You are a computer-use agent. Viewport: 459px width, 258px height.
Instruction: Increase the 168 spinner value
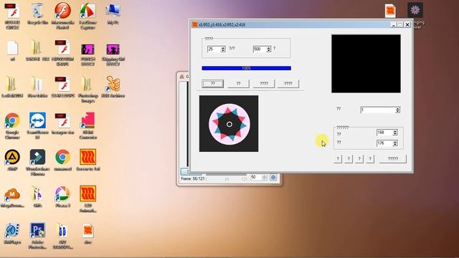tap(395, 131)
